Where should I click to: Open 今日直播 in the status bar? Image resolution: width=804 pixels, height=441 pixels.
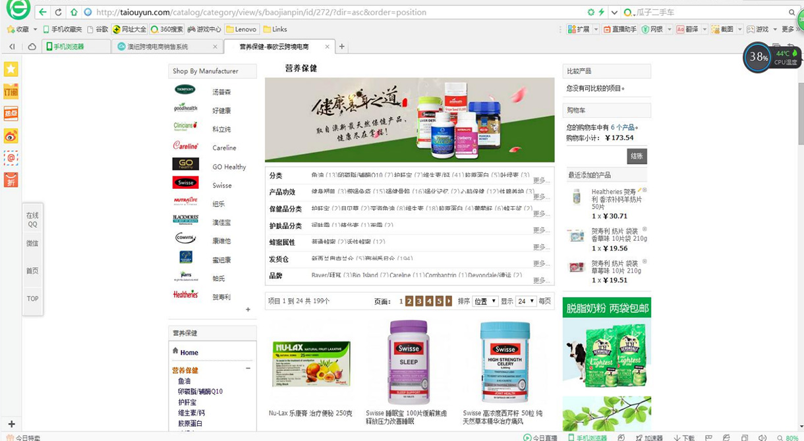coord(540,438)
